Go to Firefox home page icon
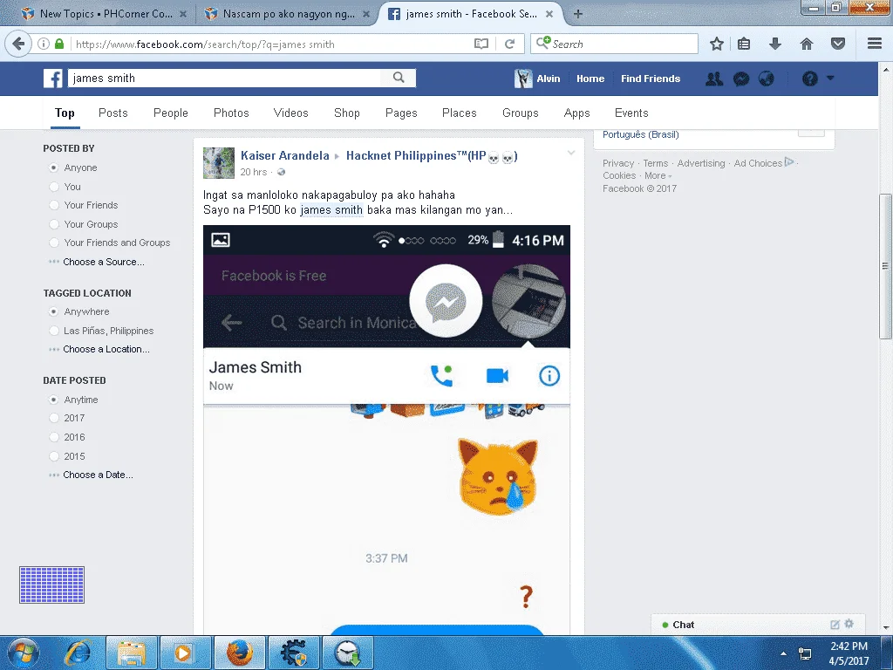Image resolution: width=893 pixels, height=670 pixels. click(x=807, y=44)
